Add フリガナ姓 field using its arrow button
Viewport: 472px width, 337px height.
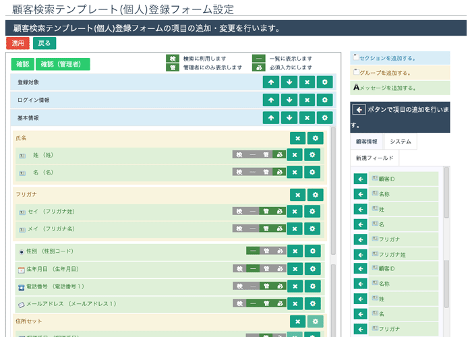(x=361, y=254)
